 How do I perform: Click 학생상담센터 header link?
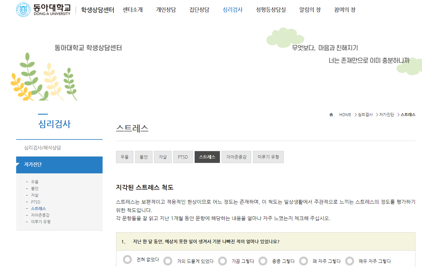97,10
